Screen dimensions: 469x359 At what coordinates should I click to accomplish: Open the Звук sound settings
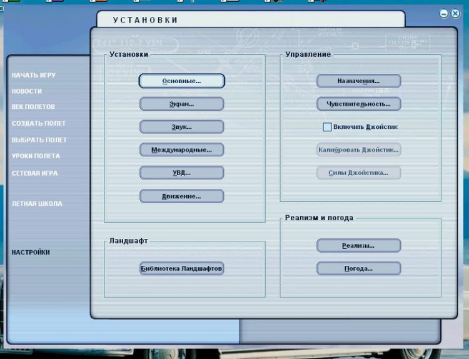[181, 127]
